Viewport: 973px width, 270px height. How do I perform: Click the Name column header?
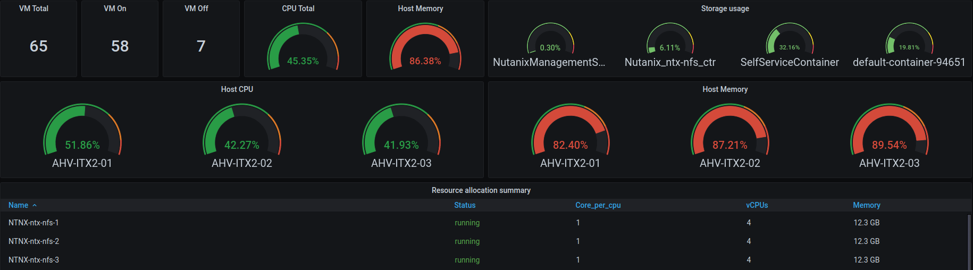tap(18, 205)
